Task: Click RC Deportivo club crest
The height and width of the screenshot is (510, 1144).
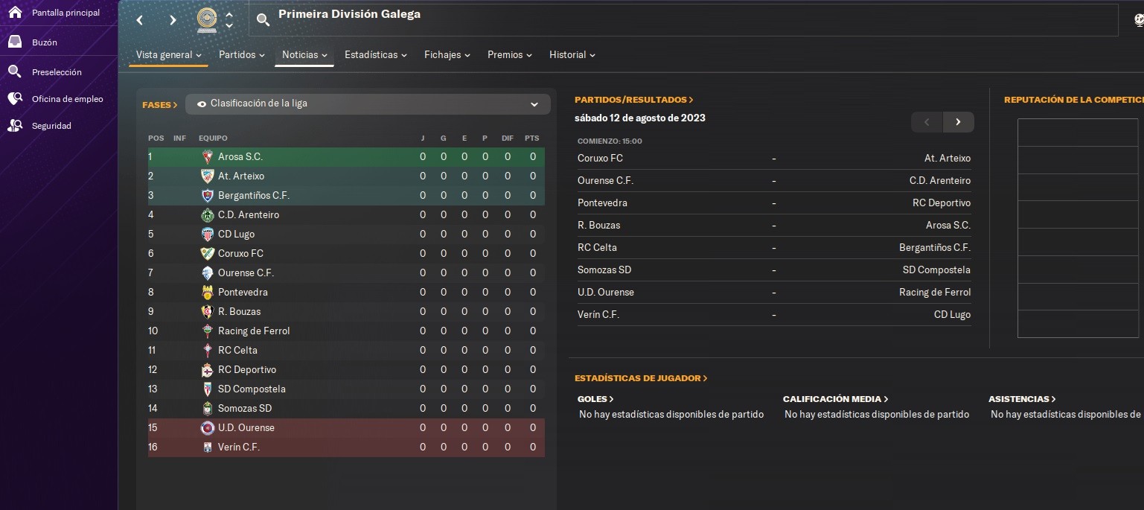Action: tap(208, 369)
